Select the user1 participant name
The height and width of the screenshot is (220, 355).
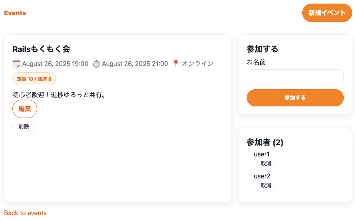[x=261, y=154]
